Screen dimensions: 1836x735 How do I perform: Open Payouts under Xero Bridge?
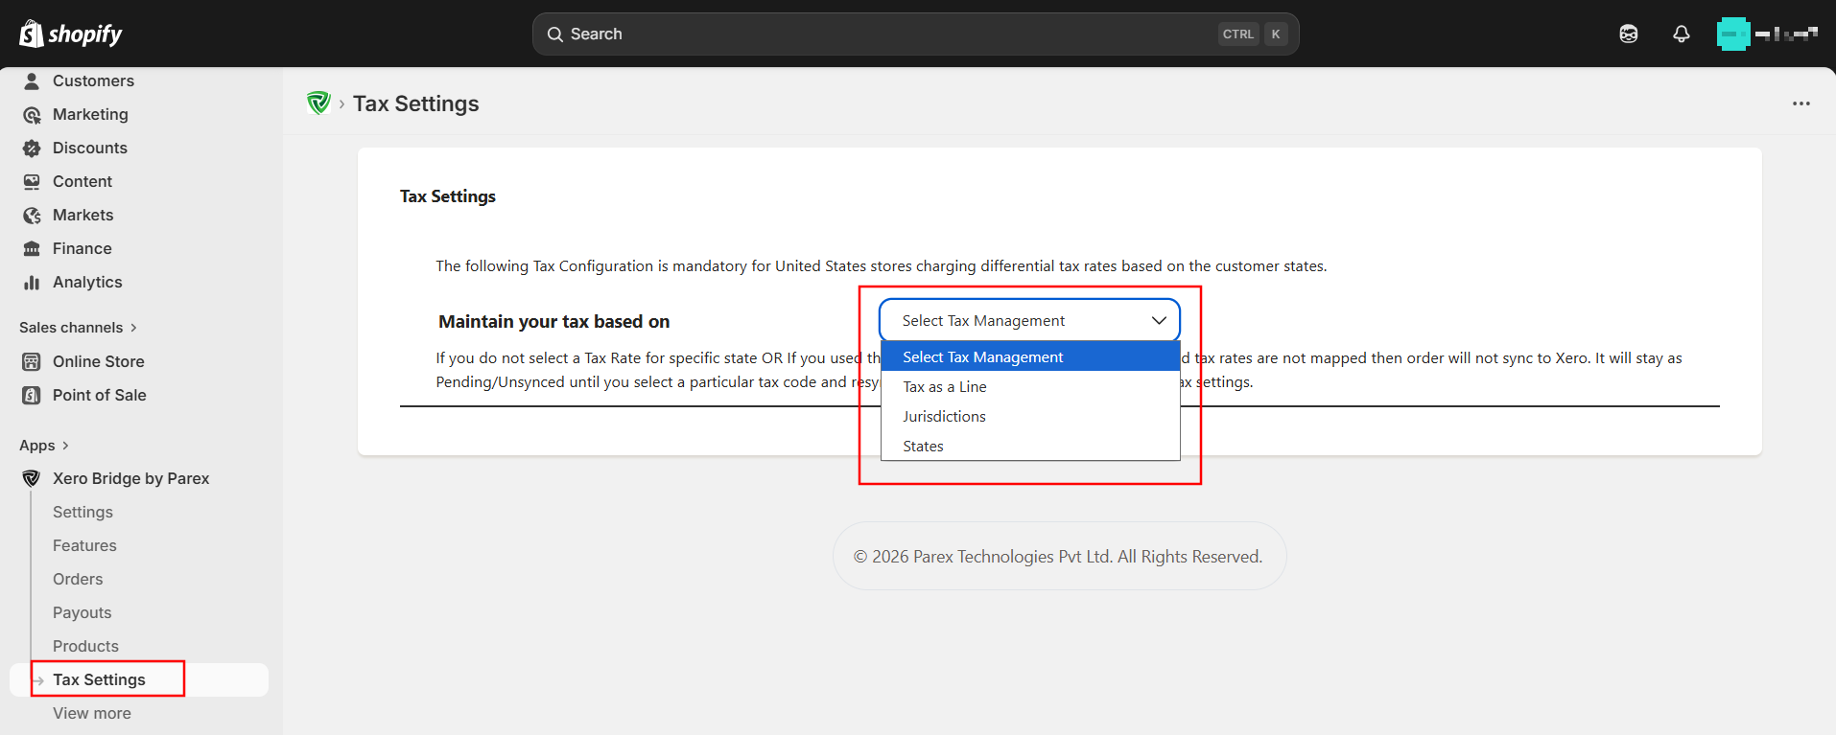pyautogui.click(x=82, y=613)
